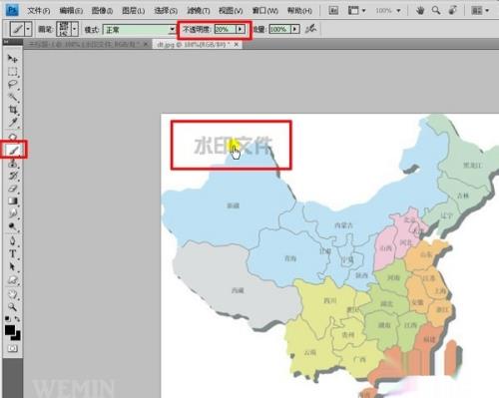Open the opacity 不透明度 slider arrow
Image resolution: width=499 pixels, height=398 pixels.
coord(241,29)
